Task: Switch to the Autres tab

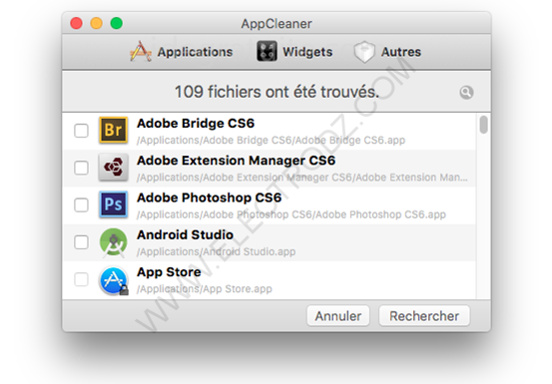Action: tap(387, 52)
